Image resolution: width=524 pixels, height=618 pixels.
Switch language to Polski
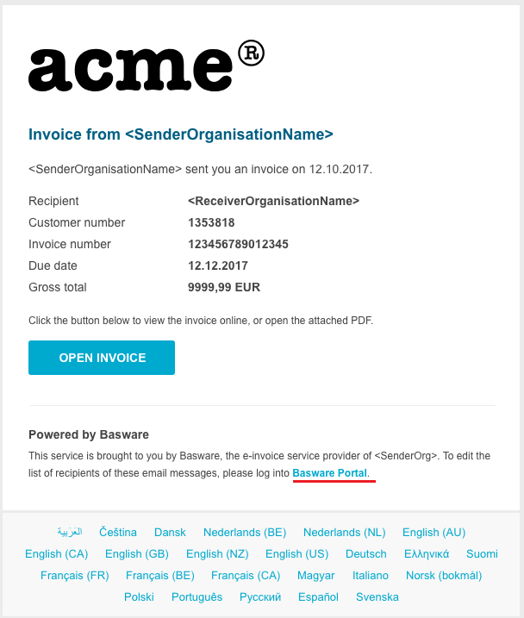(139, 596)
